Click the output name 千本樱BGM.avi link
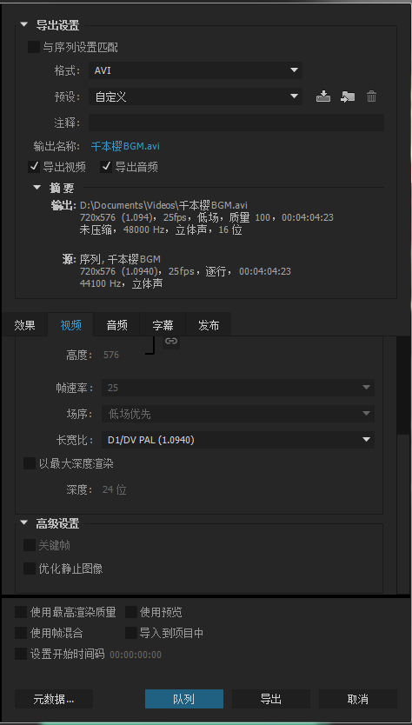The width and height of the screenshot is (412, 725). click(x=125, y=146)
